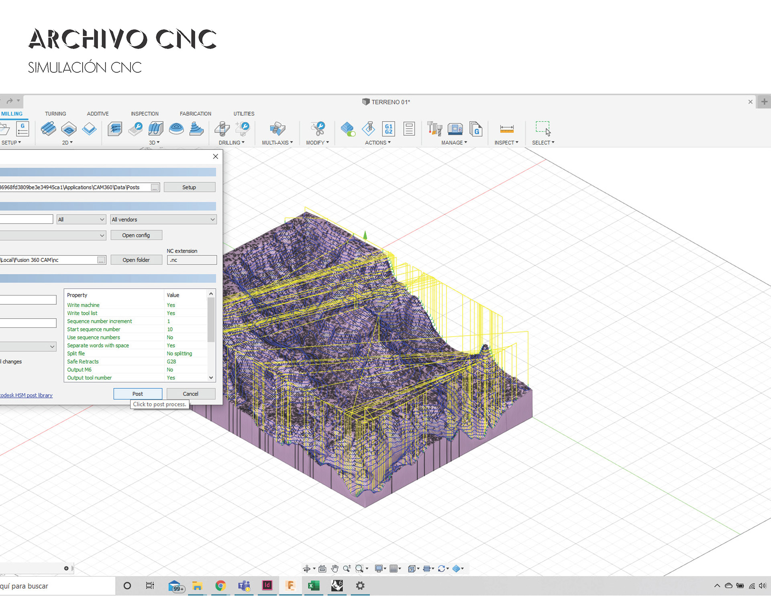The image size is (771, 596).
Task: Select the 2D Pocket toolpath icon
Action: [x=69, y=129]
